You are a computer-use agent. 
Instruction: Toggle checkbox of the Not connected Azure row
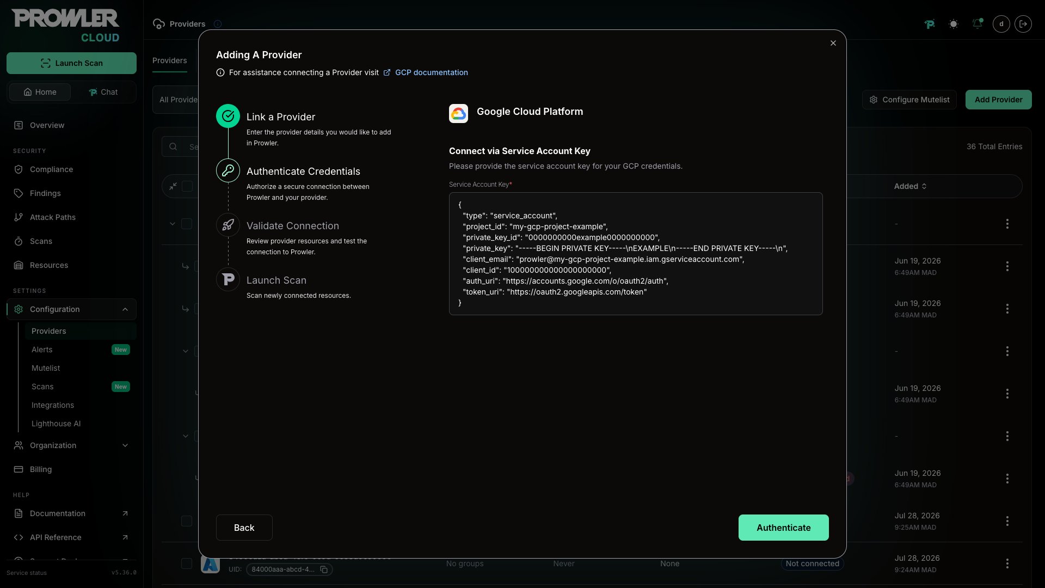click(187, 563)
